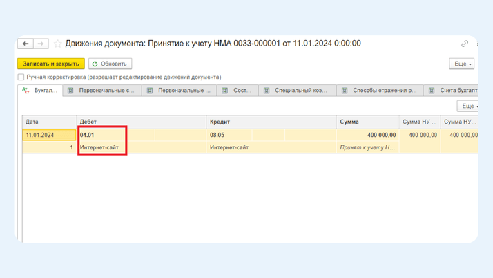The width and height of the screenshot is (493, 278).
Task: Click the green refresh icon on Обновить
Action: [x=95, y=64]
